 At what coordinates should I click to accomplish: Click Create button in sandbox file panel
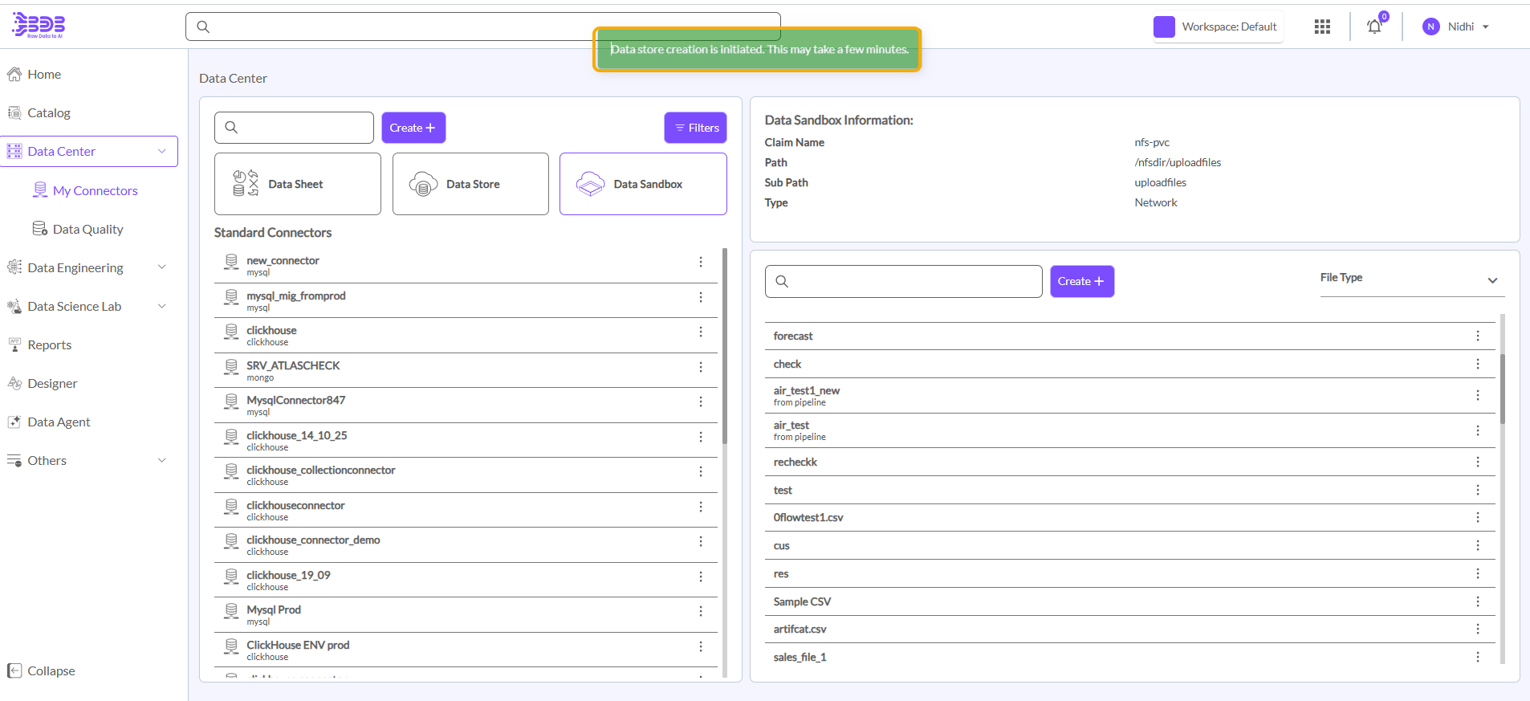click(x=1081, y=281)
